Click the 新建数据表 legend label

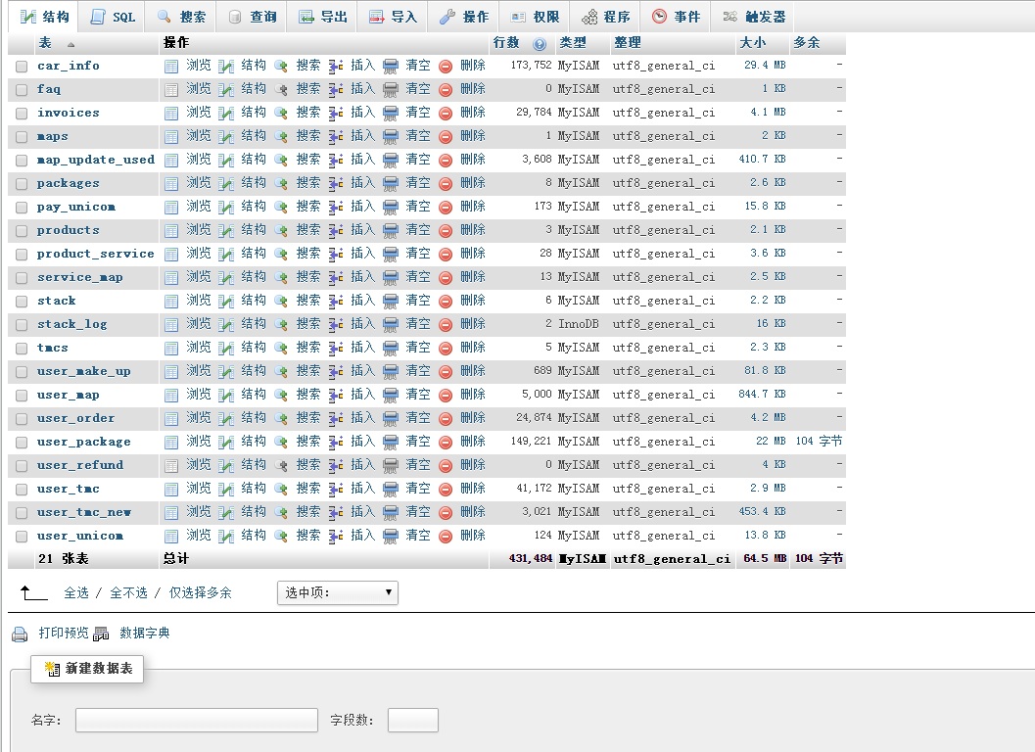click(x=88, y=669)
